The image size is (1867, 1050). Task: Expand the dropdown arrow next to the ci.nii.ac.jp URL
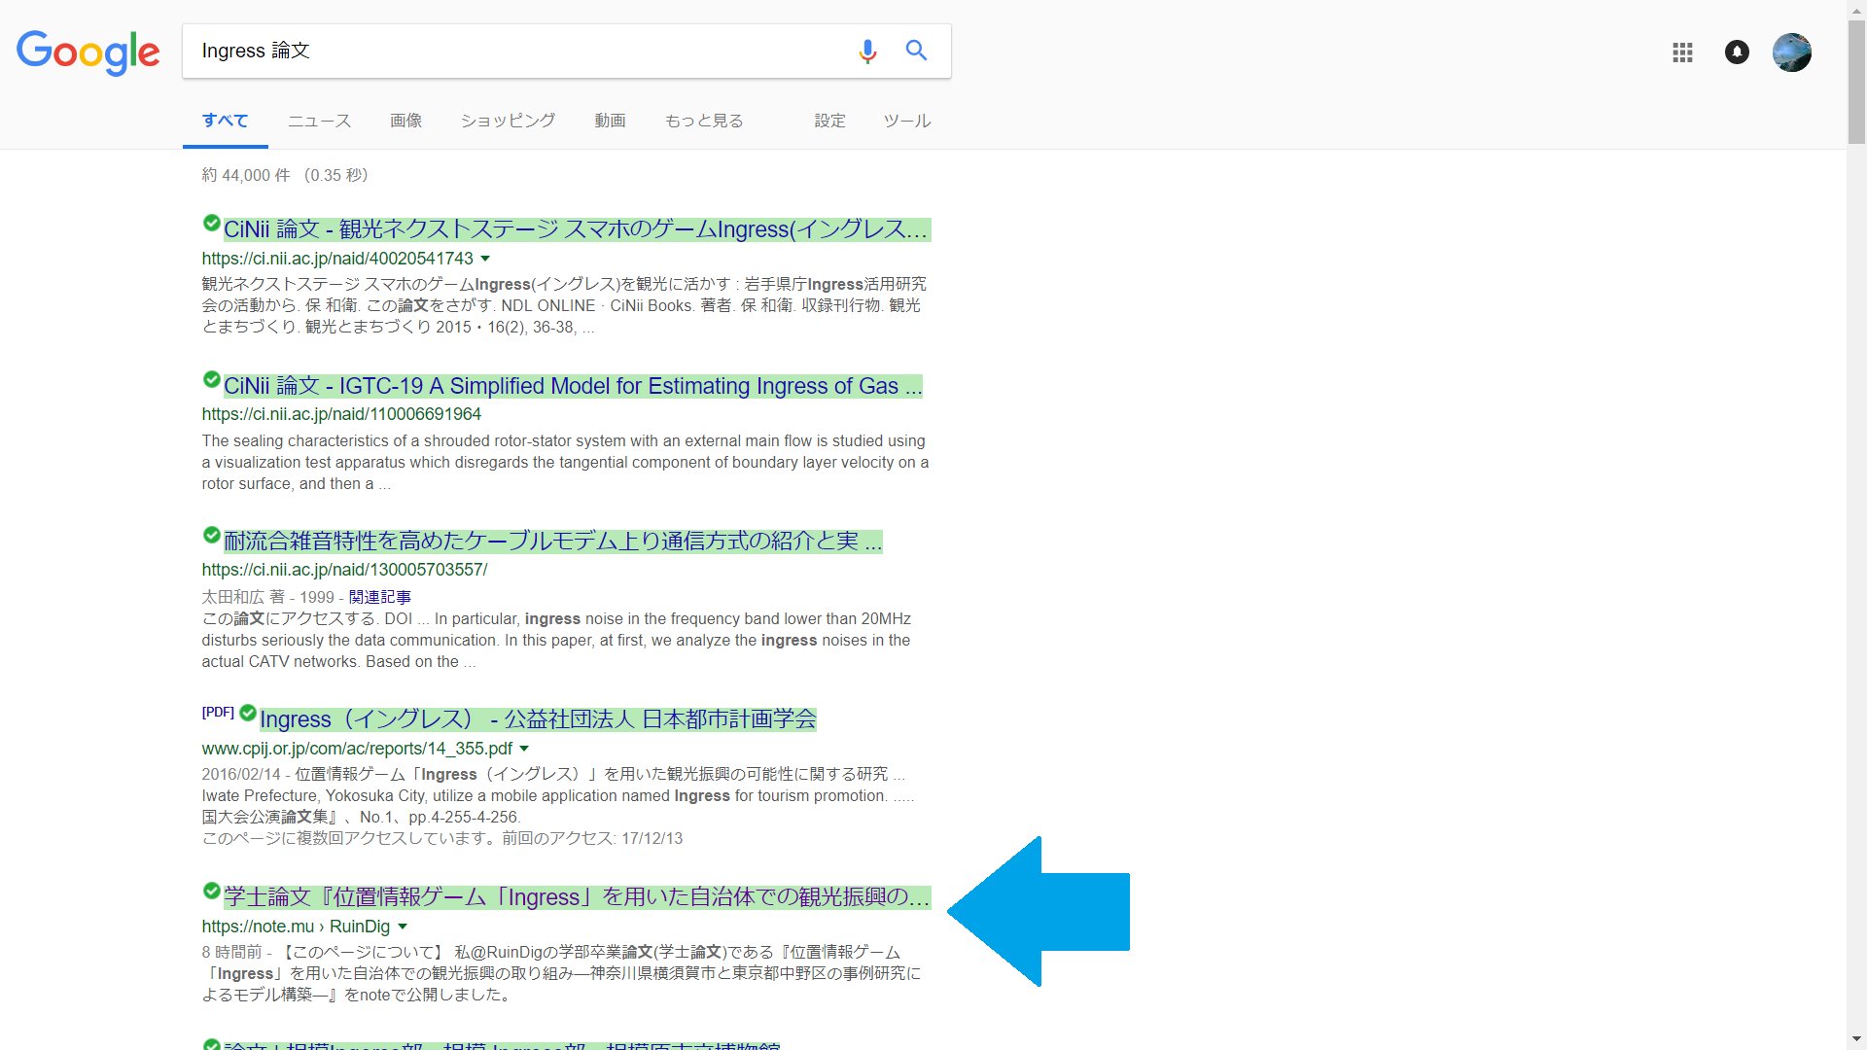[x=485, y=259]
